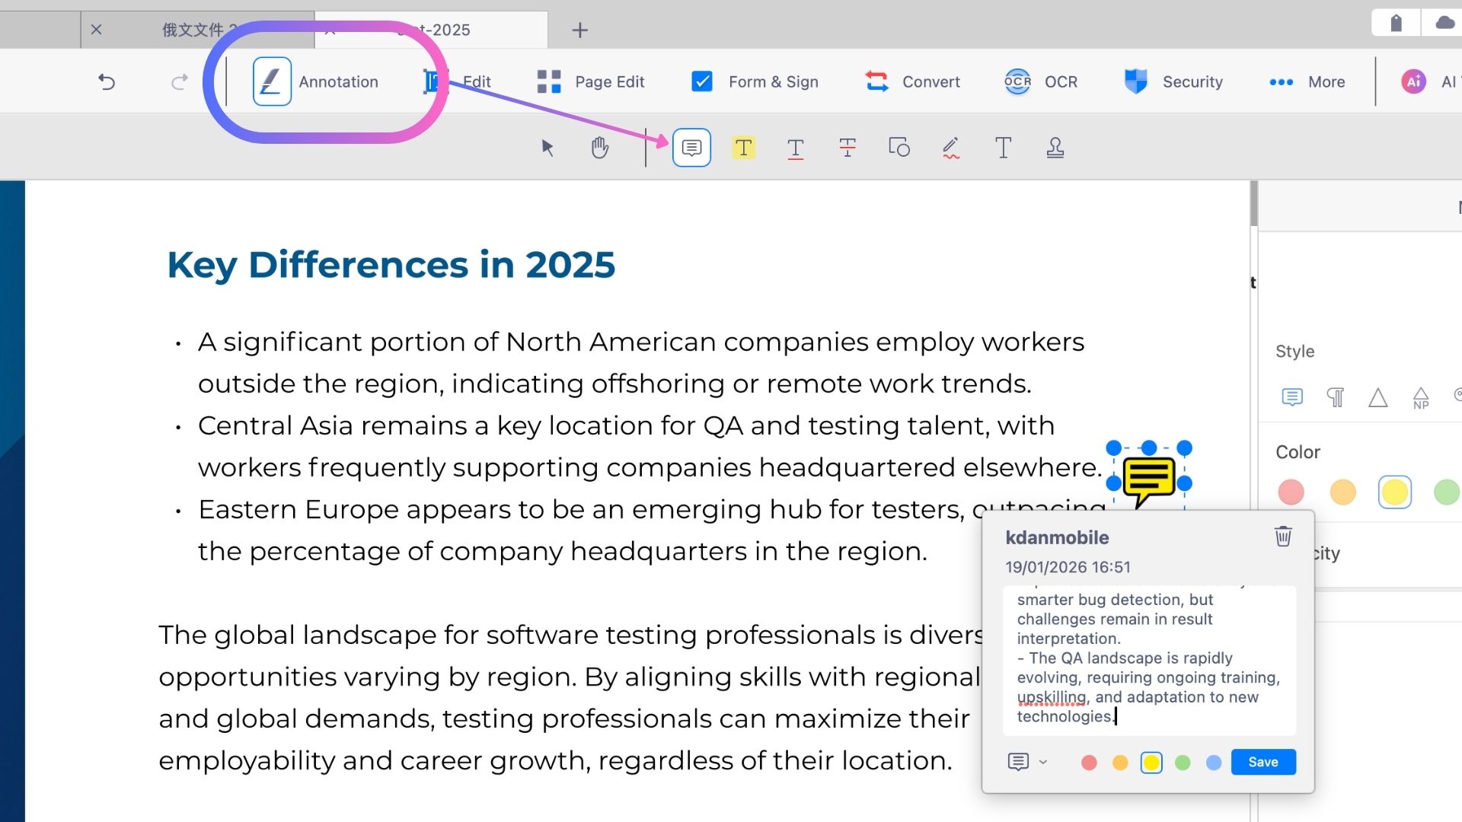Open the Page Edit tab

(590, 81)
